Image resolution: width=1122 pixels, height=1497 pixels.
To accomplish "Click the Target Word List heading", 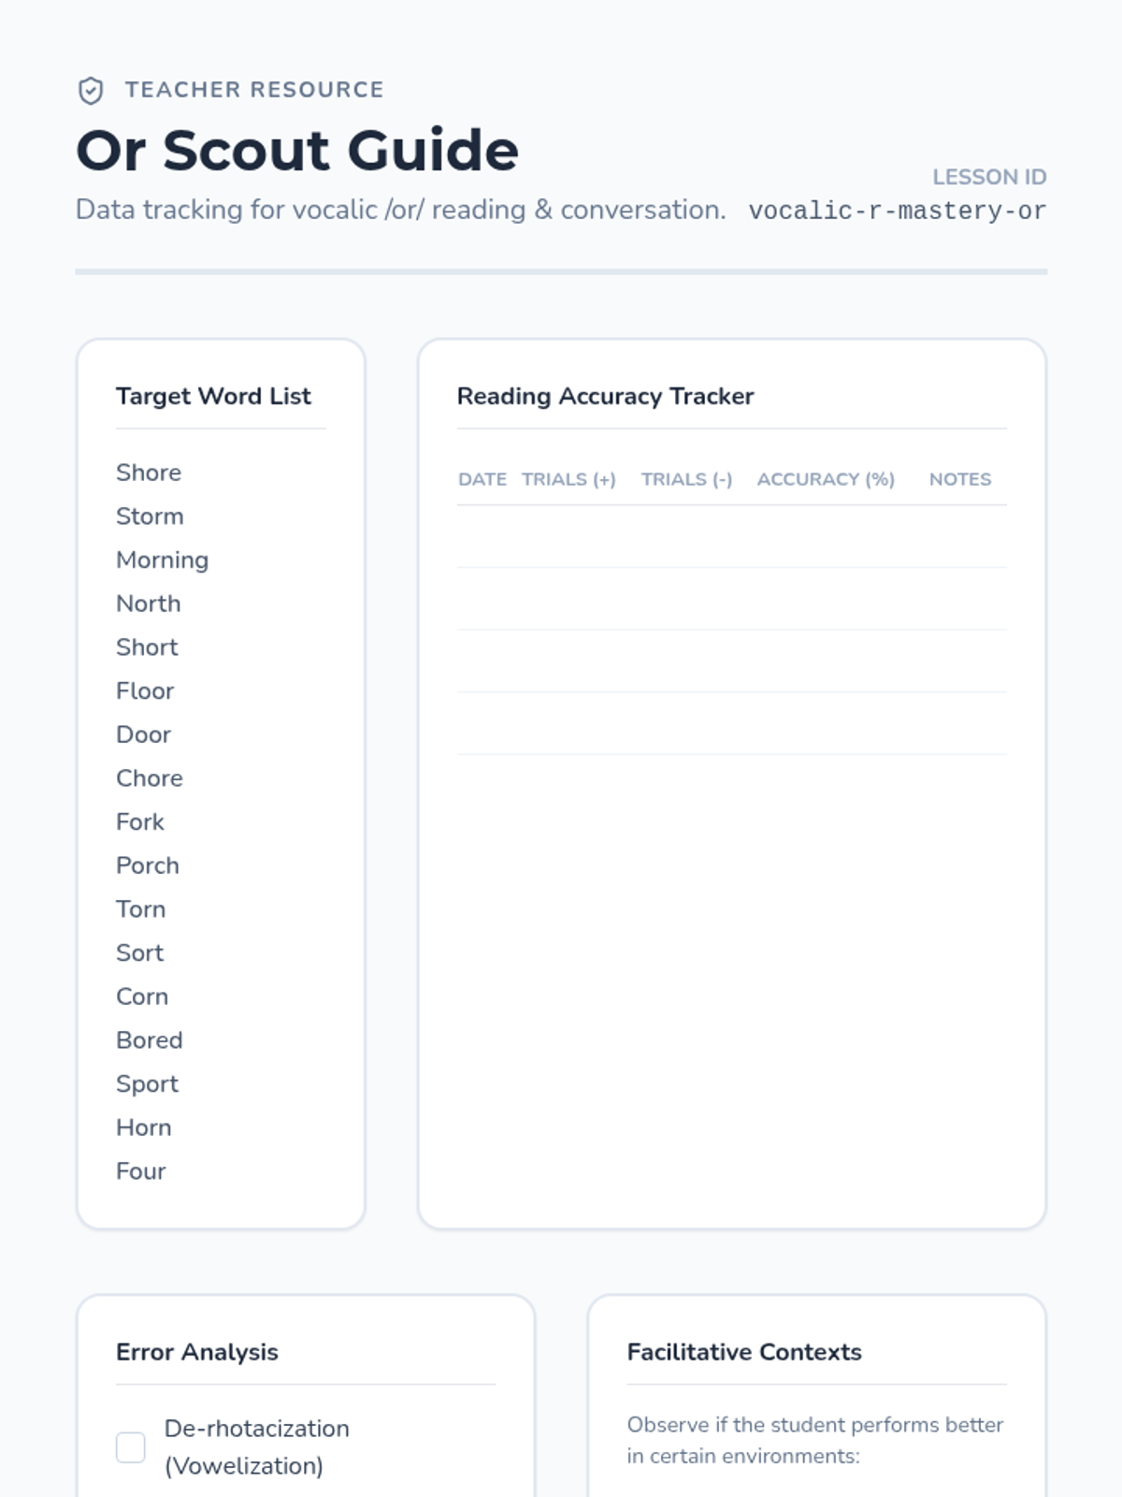I will pyautogui.click(x=213, y=396).
